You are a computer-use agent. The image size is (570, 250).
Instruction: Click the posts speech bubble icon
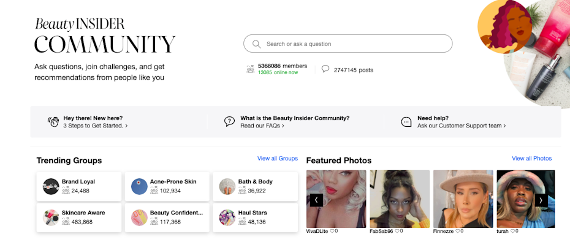(x=325, y=69)
